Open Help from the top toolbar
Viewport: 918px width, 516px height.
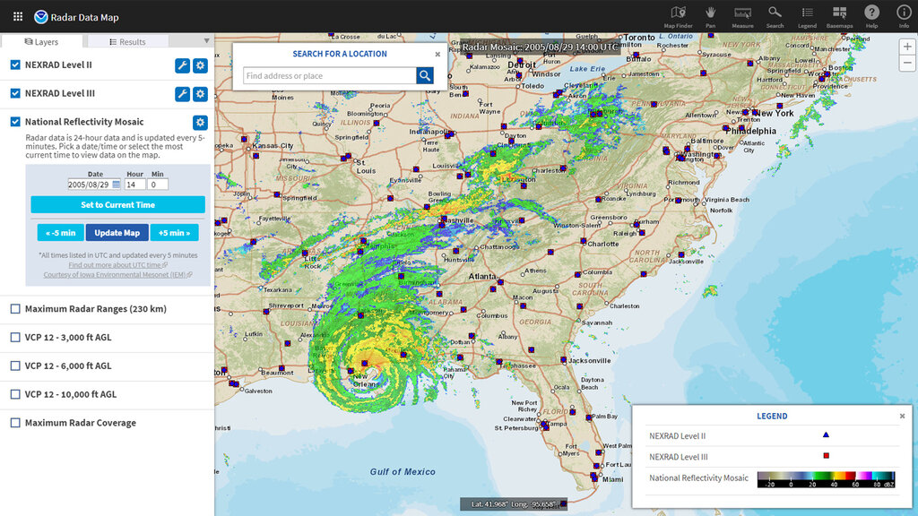point(871,14)
